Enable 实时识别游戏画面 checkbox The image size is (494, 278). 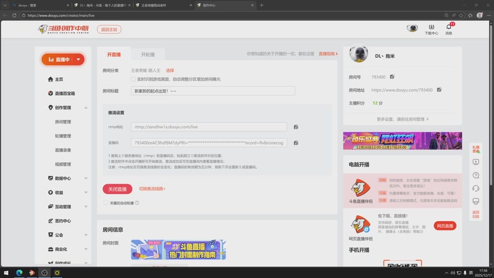pyautogui.click(x=133, y=79)
